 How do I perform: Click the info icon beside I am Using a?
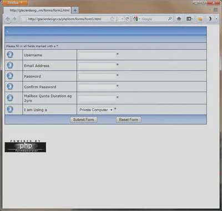(x=10, y=109)
